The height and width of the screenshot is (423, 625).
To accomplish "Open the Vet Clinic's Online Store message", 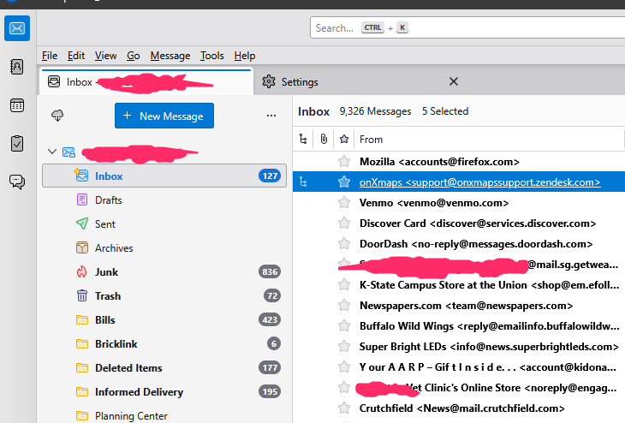I will pyautogui.click(x=459, y=388).
